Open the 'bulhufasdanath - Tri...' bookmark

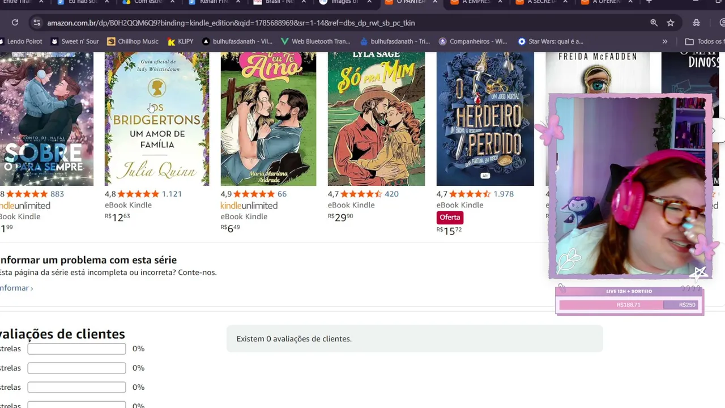395,41
